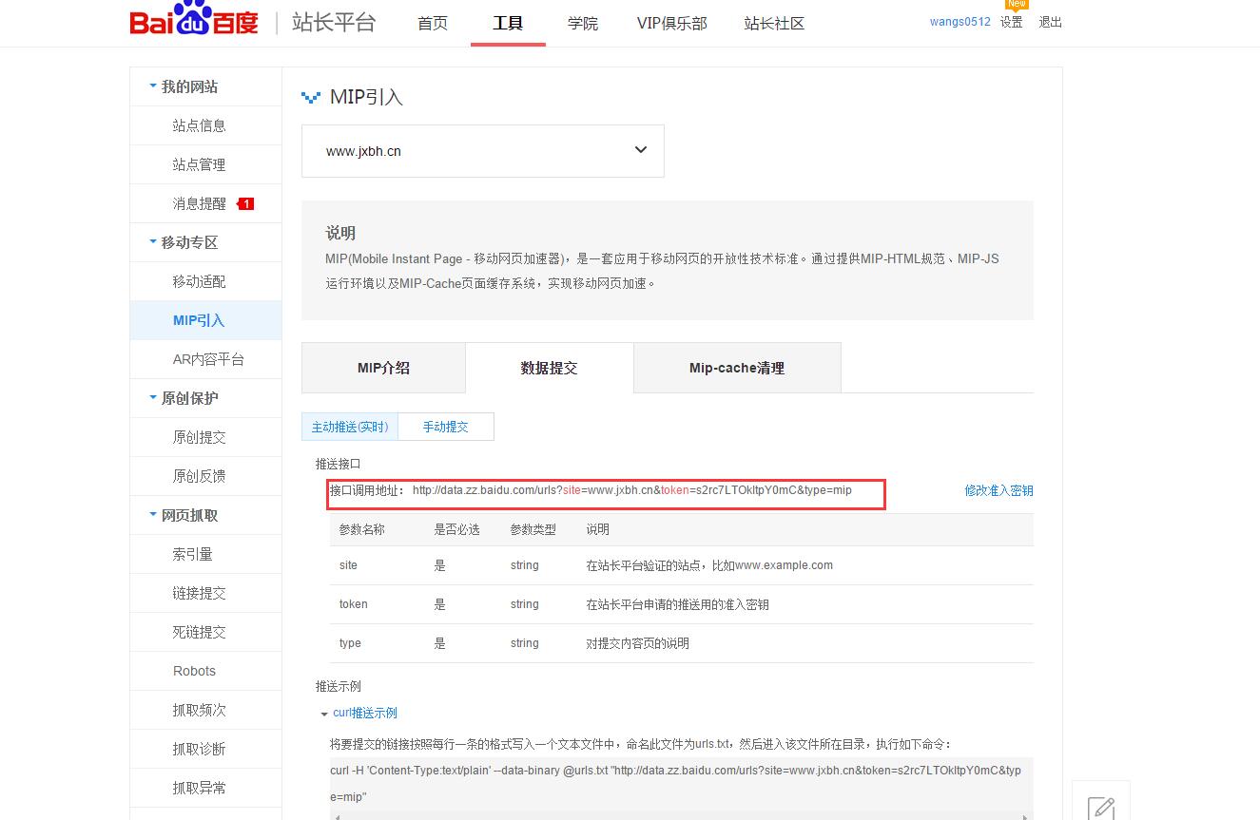The image size is (1260, 820).
Task: Go to 首页 in top navigation
Action: click(x=433, y=23)
